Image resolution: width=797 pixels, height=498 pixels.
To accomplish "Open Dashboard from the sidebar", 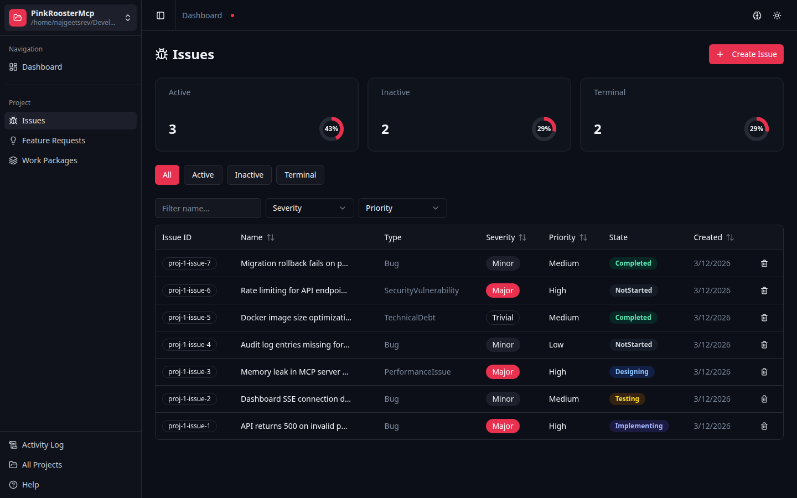I will 70,67.
